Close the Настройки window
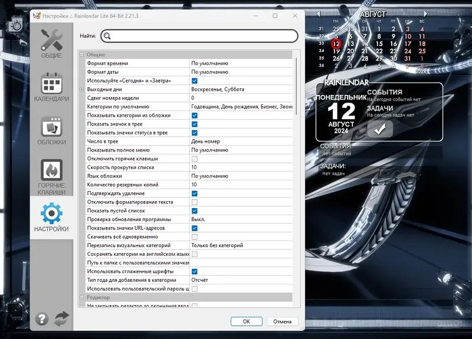Image resolution: width=472 pixels, height=339 pixels. [x=295, y=16]
